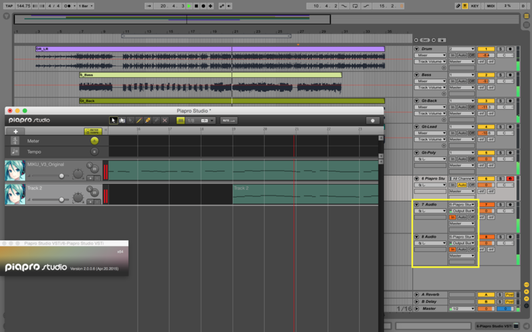Click the follow playback arrow icon
The width and height of the screenshot is (532, 332).
tap(148, 6)
